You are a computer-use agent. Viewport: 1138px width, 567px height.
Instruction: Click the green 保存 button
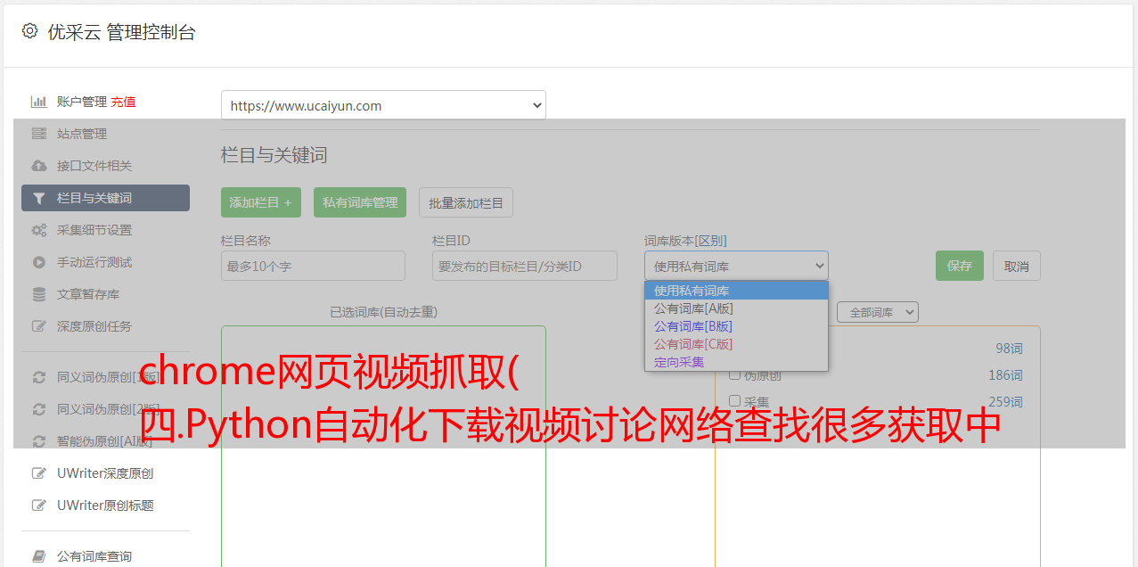pos(960,266)
